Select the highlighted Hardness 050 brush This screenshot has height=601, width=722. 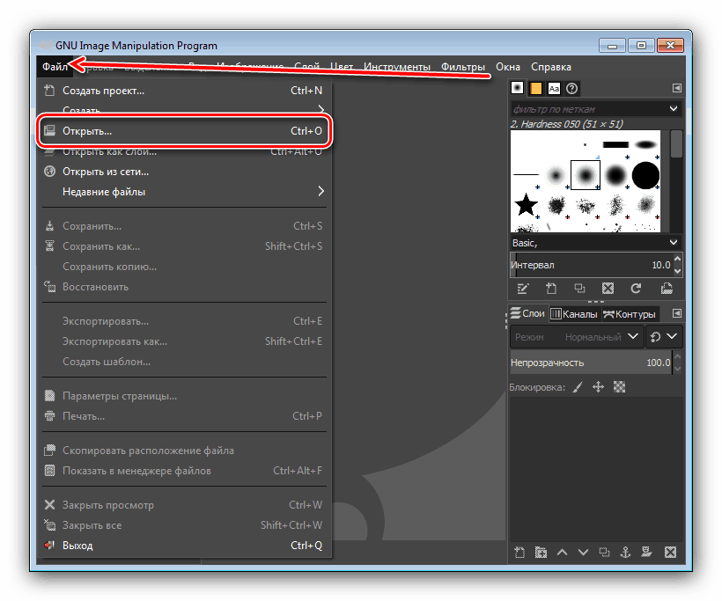(586, 175)
